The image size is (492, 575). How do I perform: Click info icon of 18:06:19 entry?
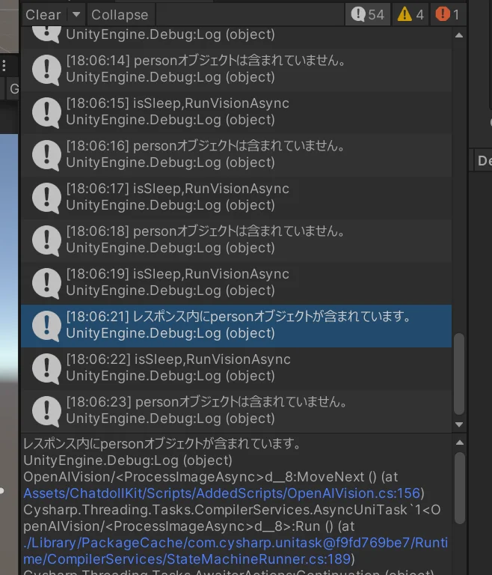pos(46,283)
